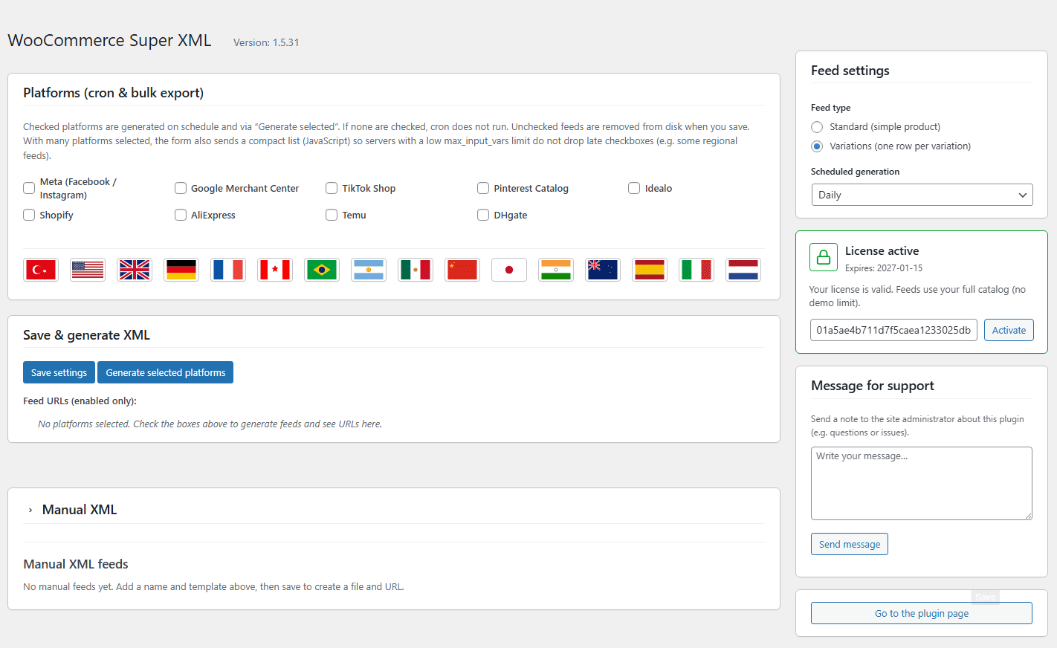
Task: Select the China flag icon
Action: tap(462, 270)
